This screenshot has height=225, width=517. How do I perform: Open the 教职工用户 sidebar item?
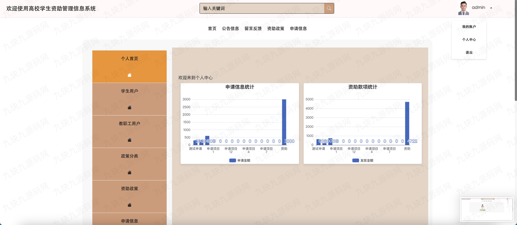coord(130,132)
